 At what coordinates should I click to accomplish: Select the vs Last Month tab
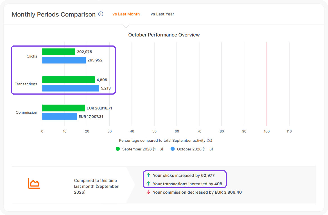[126, 14]
